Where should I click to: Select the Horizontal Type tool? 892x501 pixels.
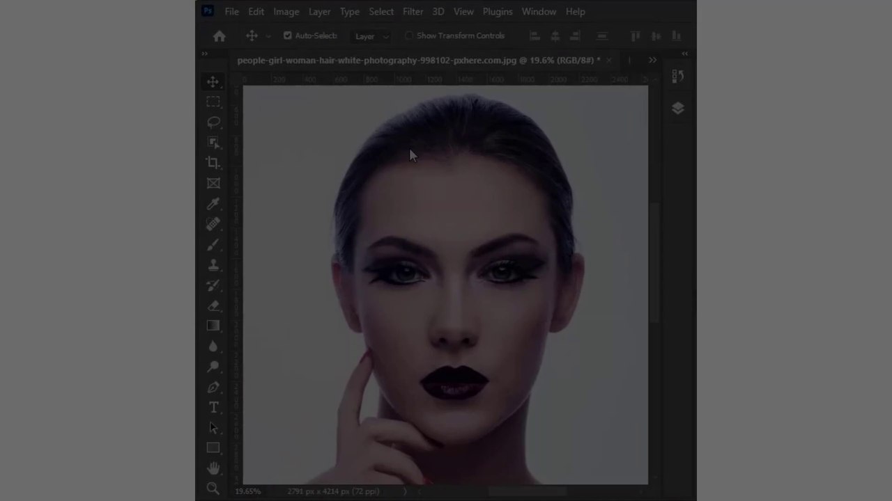(213, 407)
